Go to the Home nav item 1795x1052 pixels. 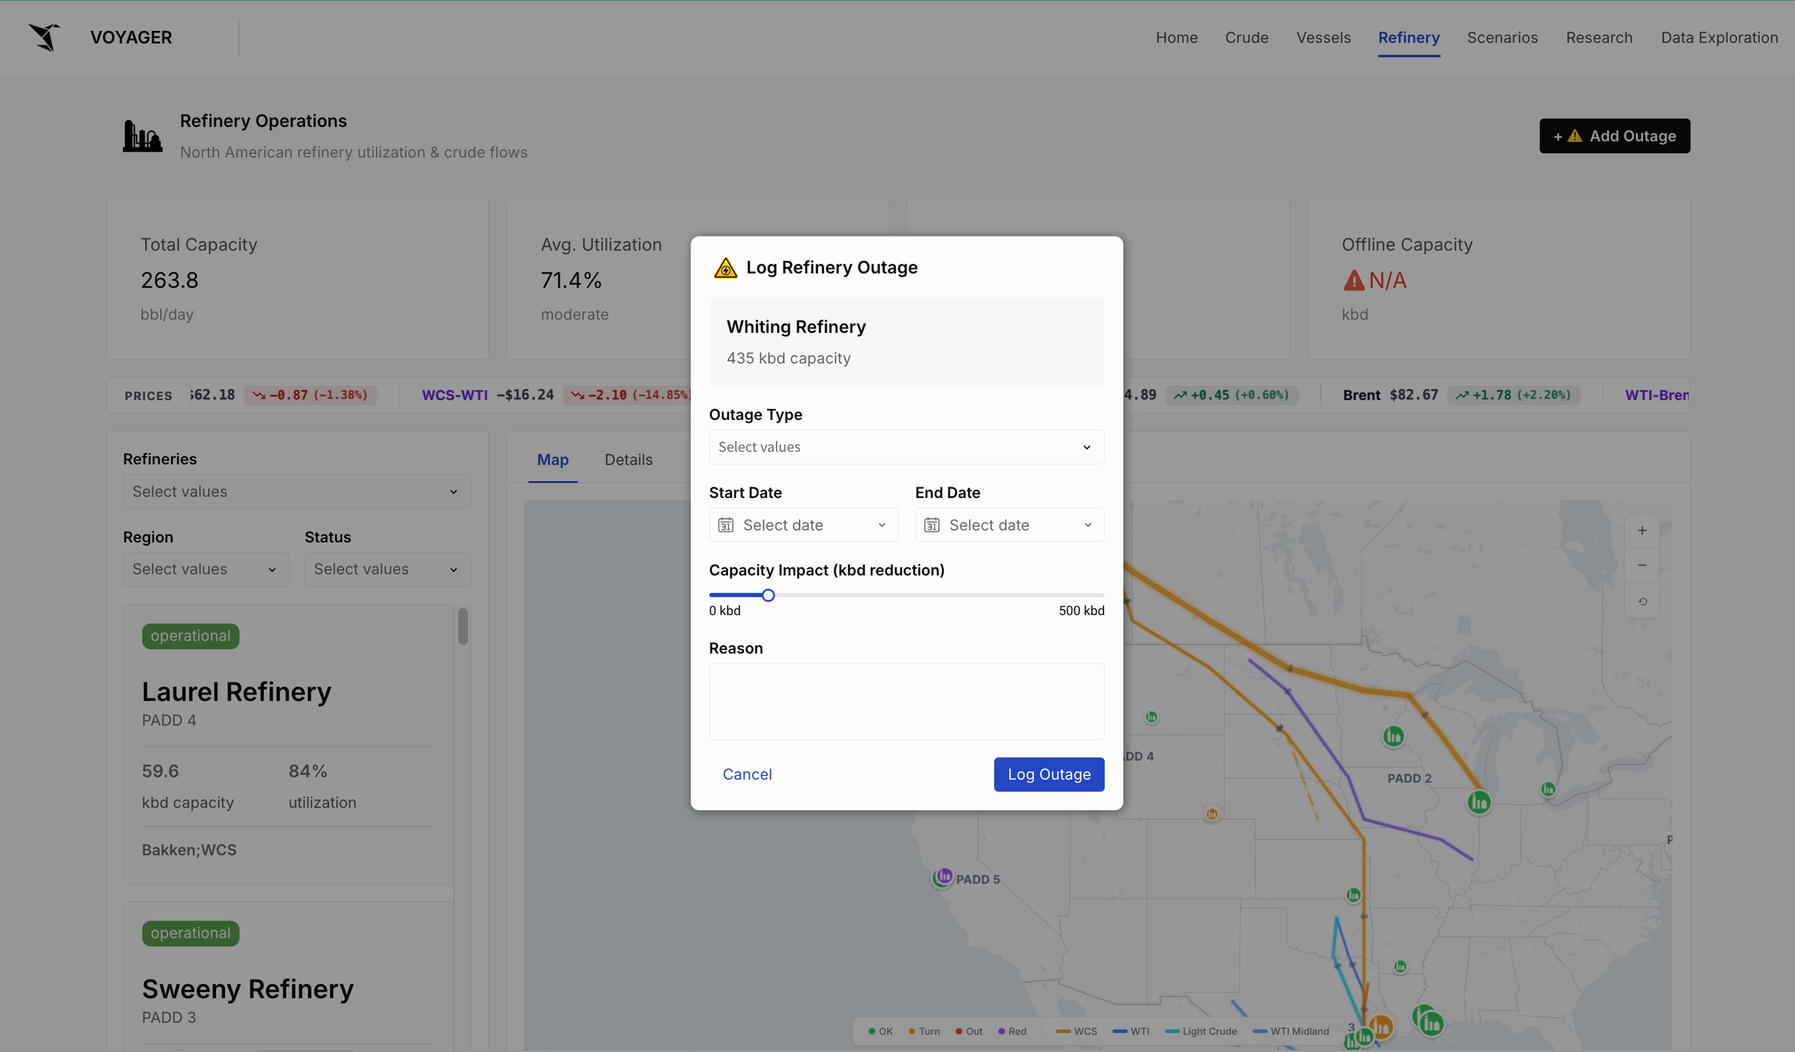click(x=1176, y=37)
